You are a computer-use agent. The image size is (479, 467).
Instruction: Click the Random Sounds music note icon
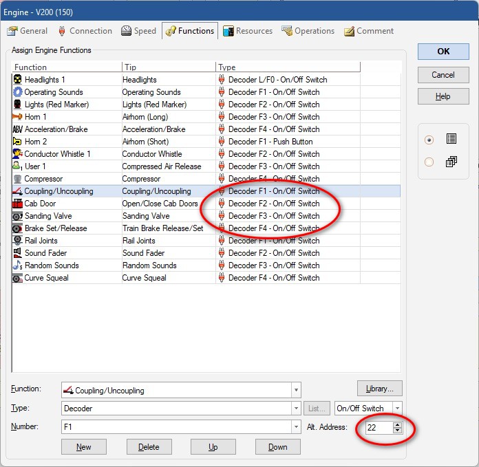pyautogui.click(x=18, y=265)
